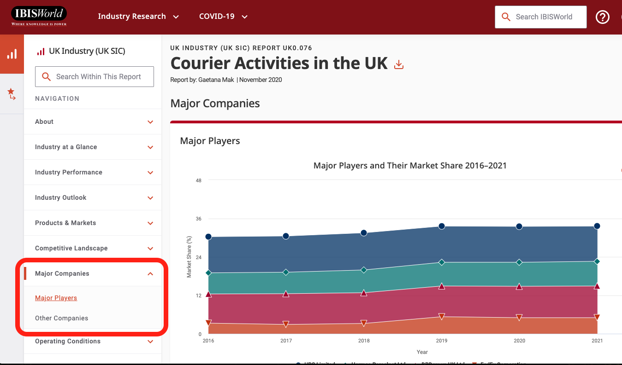The image size is (622, 365).
Task: Open the COVID-19 dropdown menu
Action: (x=223, y=17)
